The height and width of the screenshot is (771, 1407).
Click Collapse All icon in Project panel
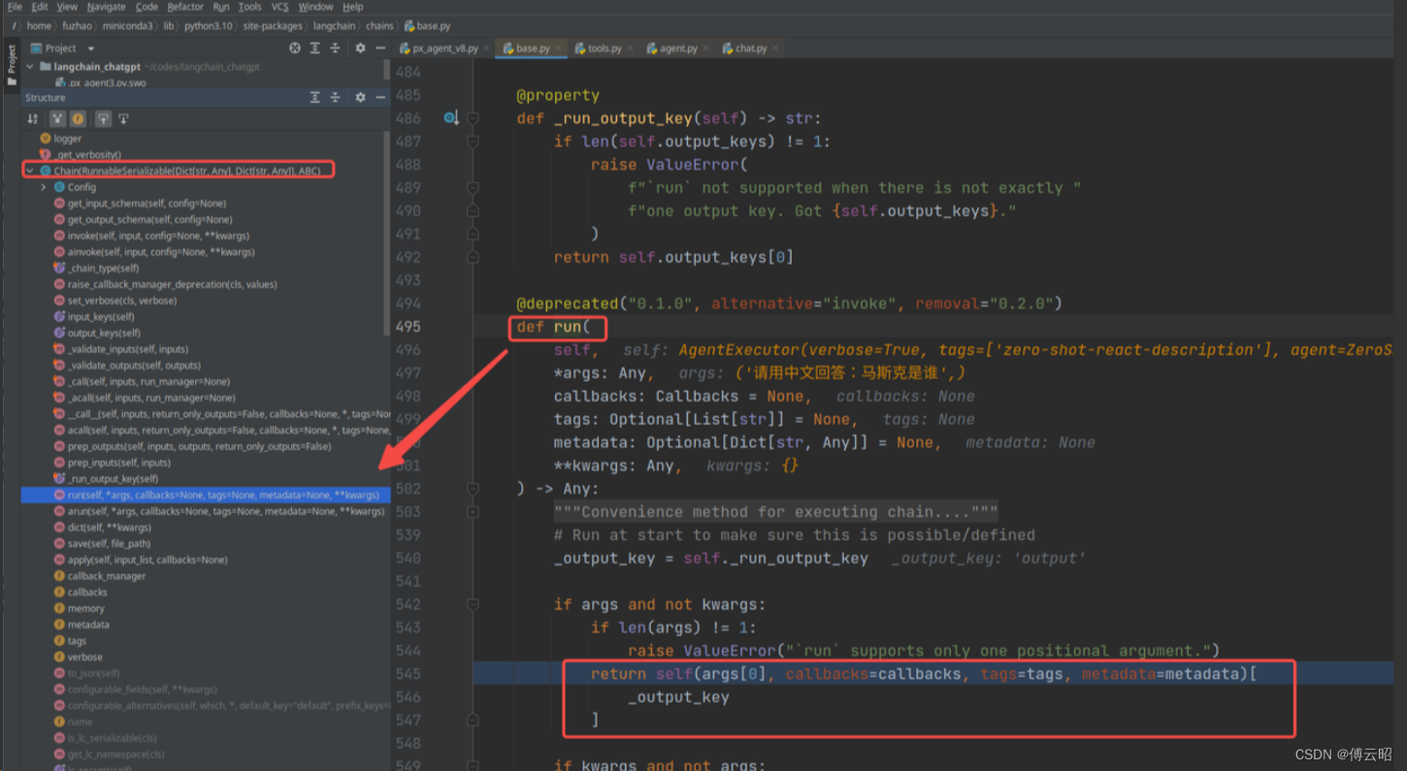point(335,48)
